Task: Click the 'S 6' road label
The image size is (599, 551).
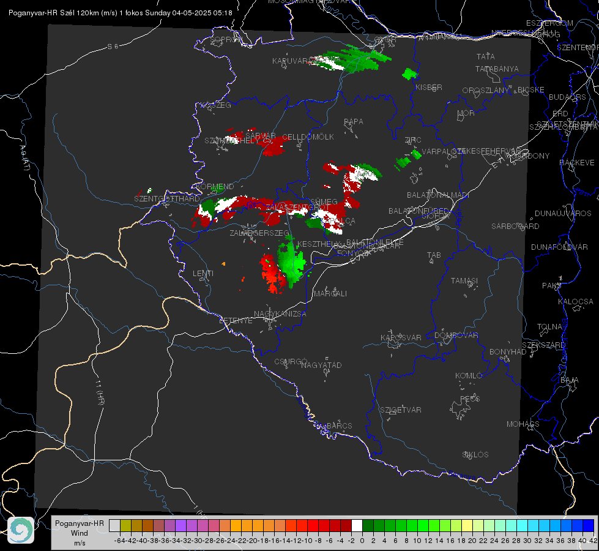Action: tap(113, 47)
